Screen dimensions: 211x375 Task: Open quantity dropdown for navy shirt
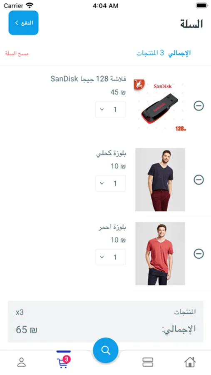pos(110,183)
